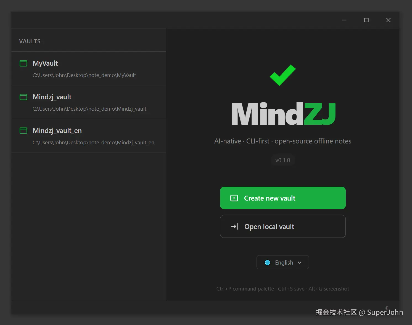Click the chevron next to English
This screenshot has height=325, width=412.
point(300,263)
